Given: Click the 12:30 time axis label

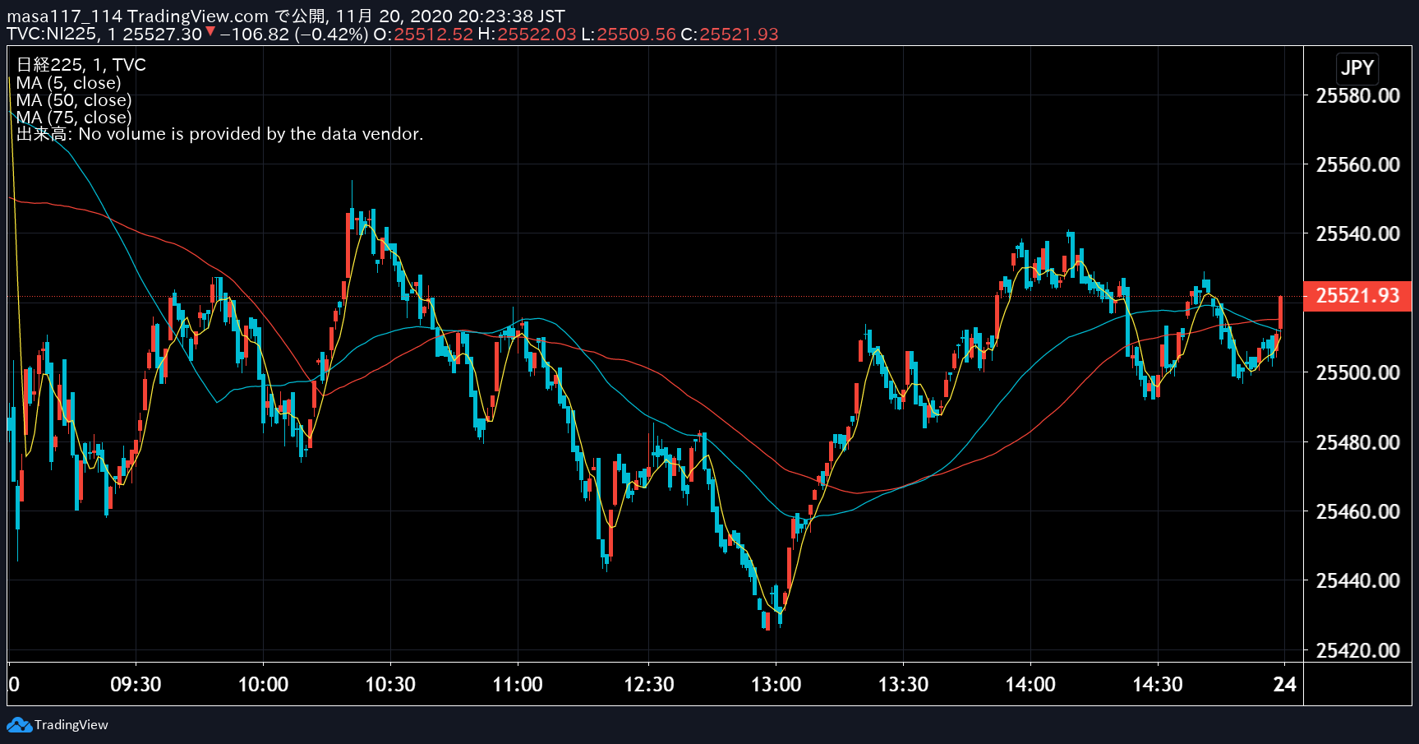Looking at the screenshot, I should [649, 684].
